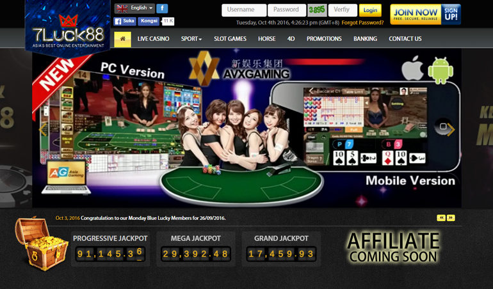Image resolution: width=493 pixels, height=289 pixels.
Task: Click the JOIN NOW sign up button
Action: pos(425,15)
